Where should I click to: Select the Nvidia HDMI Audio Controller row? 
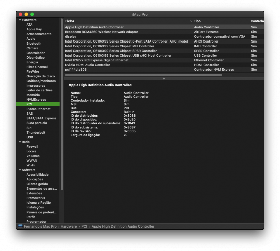click(164, 65)
